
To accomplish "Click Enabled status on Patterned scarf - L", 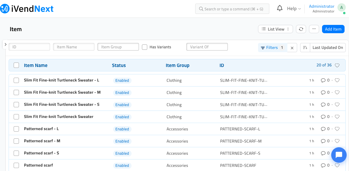I will coord(122,129).
